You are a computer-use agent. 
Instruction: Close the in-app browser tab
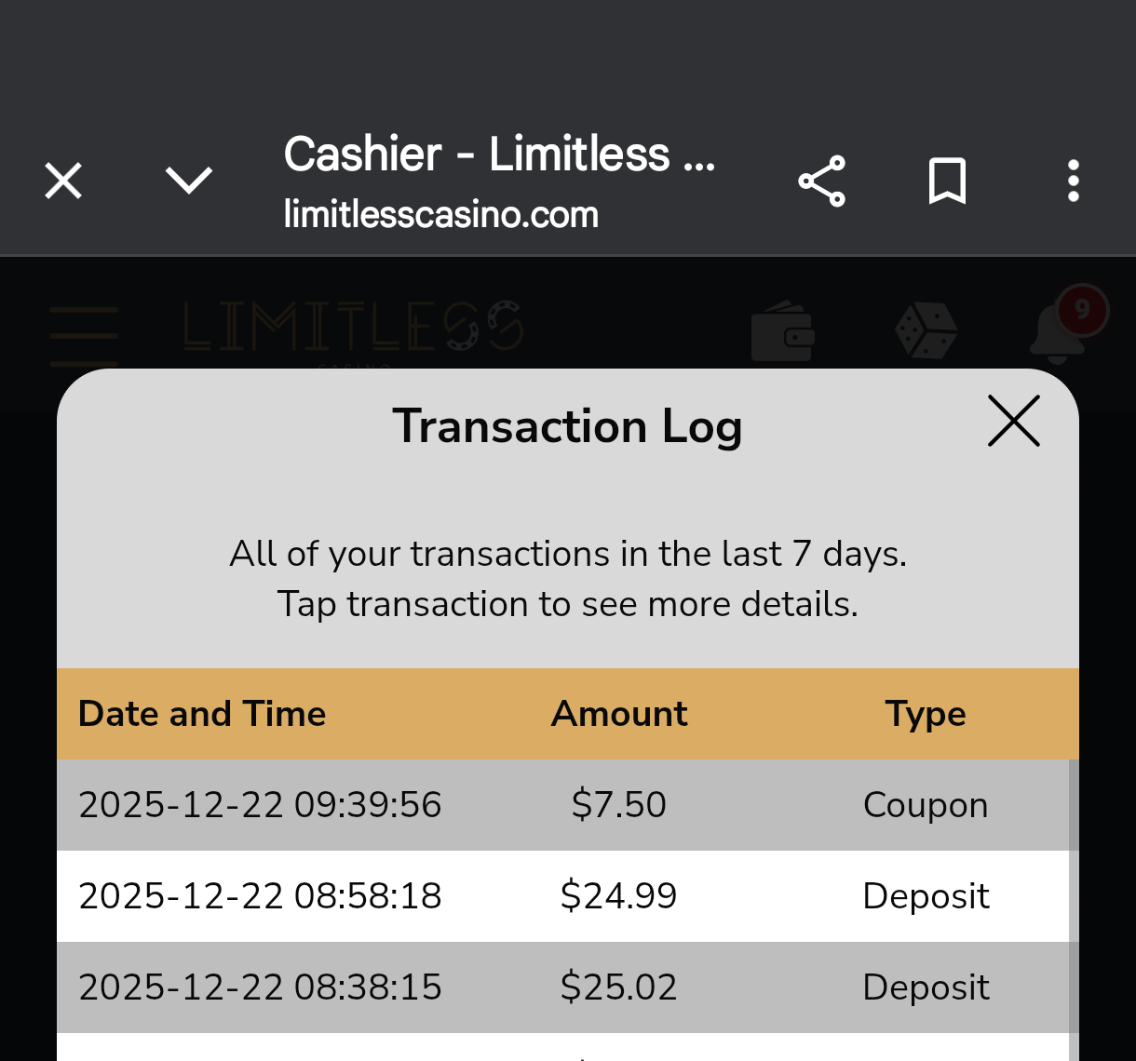pos(63,181)
